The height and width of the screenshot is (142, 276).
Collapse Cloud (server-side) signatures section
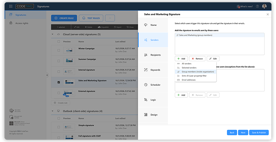[53, 34]
